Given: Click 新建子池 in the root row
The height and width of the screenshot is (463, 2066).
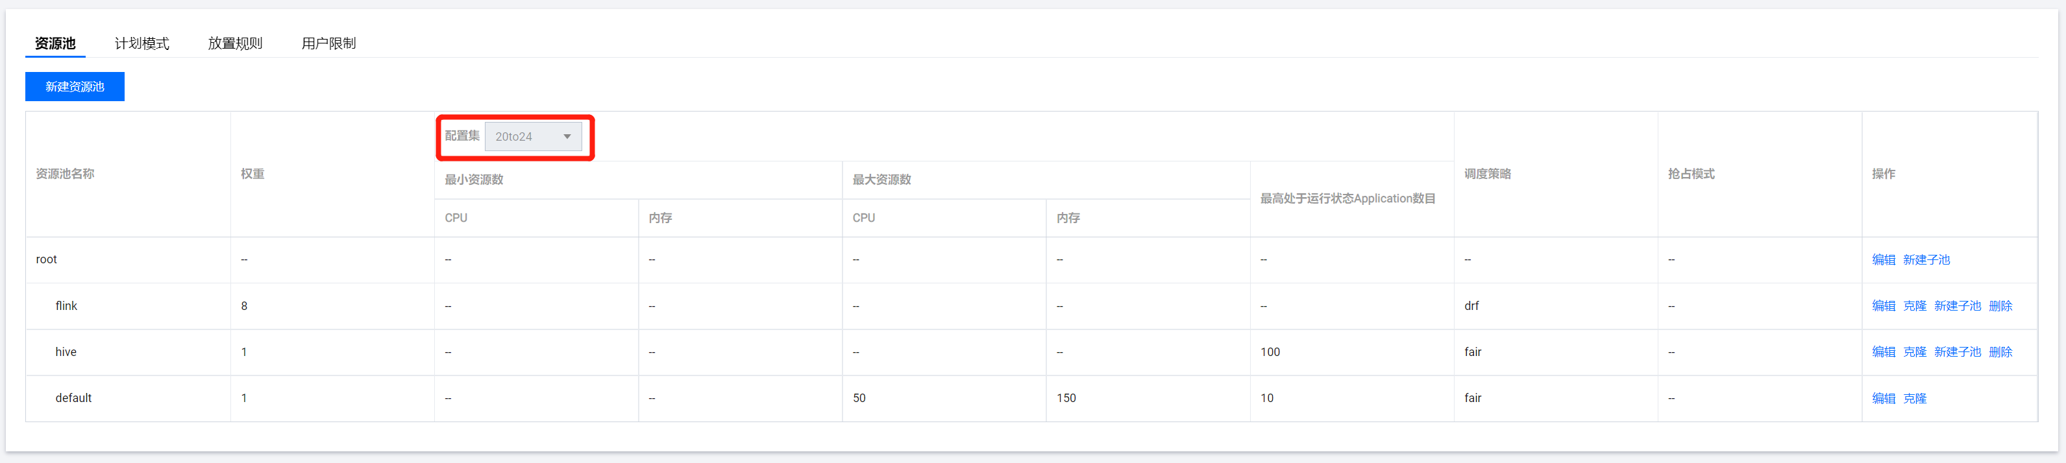Looking at the screenshot, I should (x=1926, y=259).
